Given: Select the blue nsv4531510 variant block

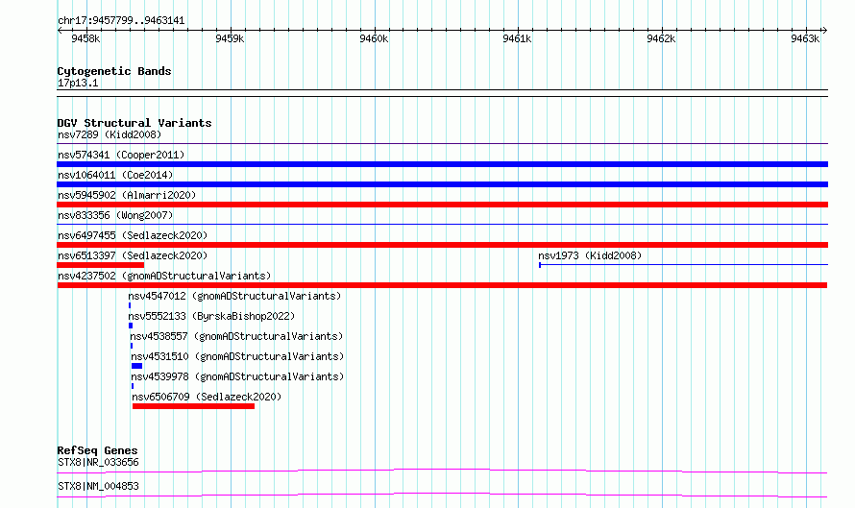Looking at the screenshot, I should 136,366.
